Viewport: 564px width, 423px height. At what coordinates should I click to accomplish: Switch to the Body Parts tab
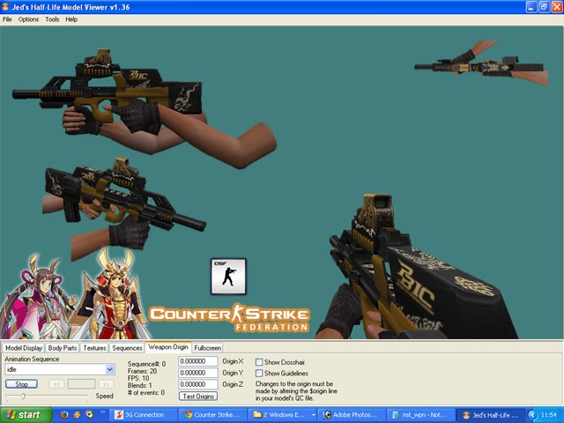(63, 348)
